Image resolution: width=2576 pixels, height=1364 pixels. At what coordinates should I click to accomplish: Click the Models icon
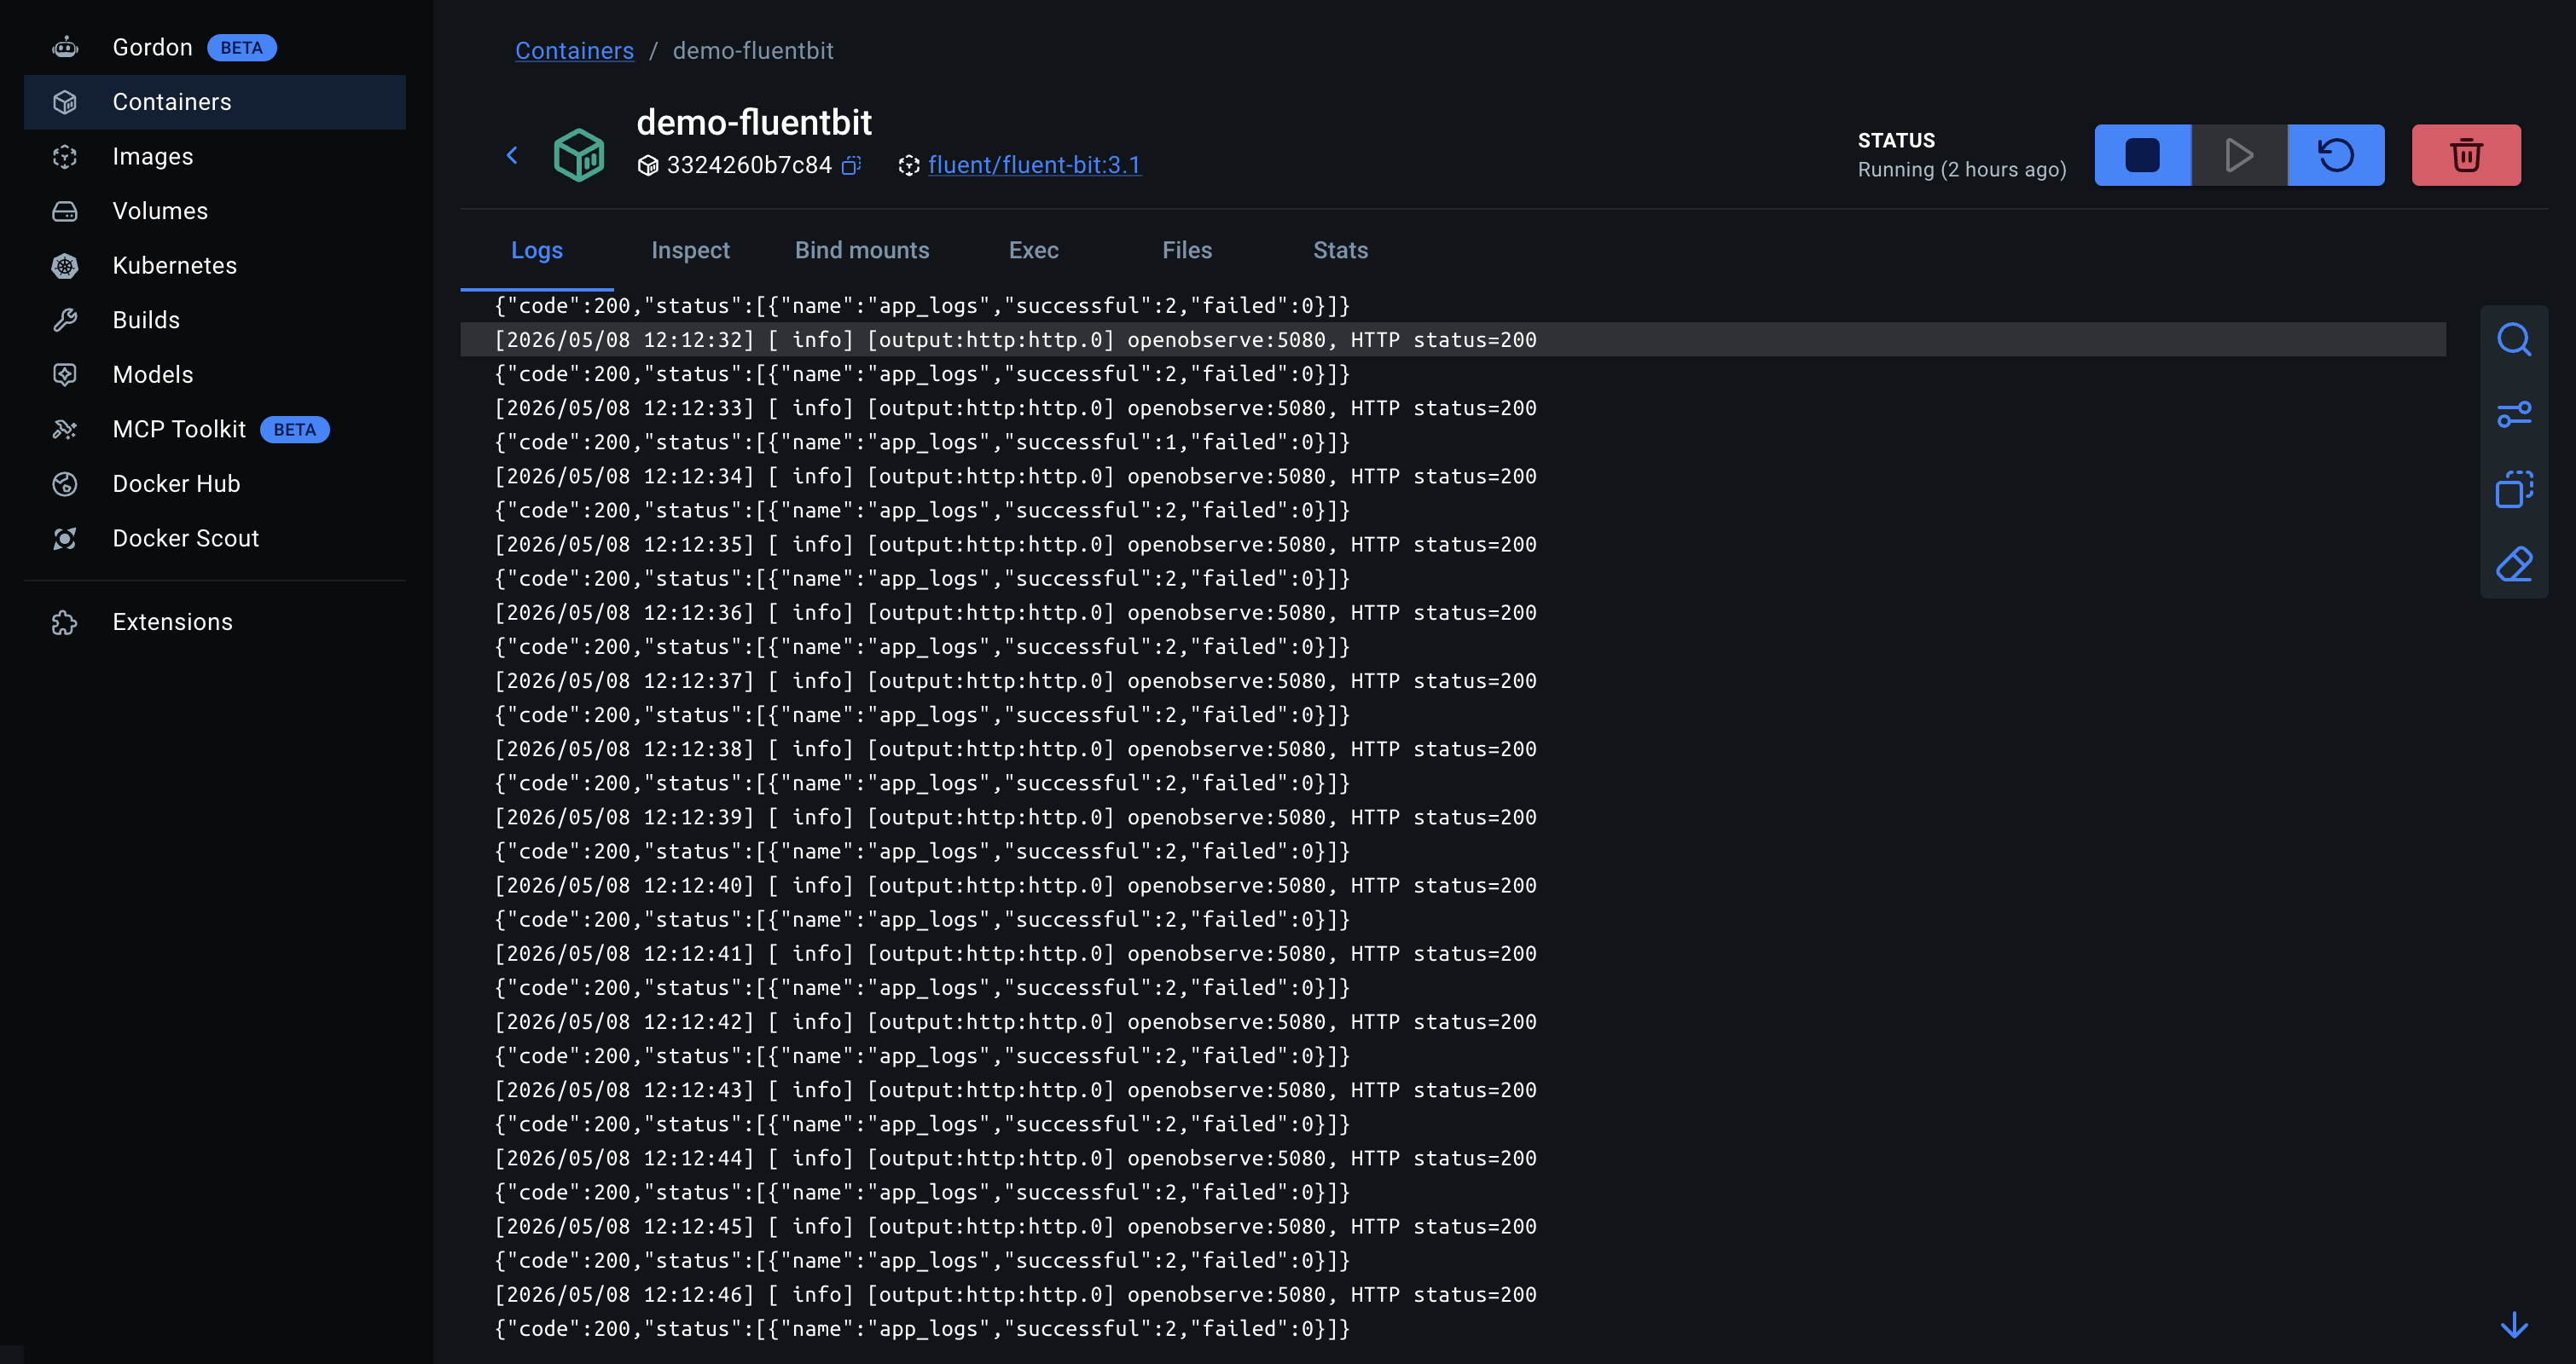point(65,375)
